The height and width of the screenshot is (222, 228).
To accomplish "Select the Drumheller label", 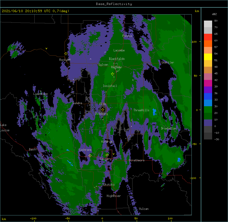I will click(x=169, y=128).
